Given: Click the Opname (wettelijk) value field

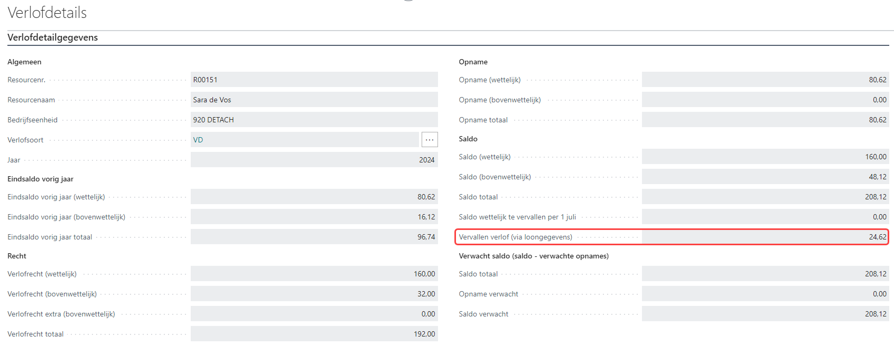Looking at the screenshot, I should (765, 80).
